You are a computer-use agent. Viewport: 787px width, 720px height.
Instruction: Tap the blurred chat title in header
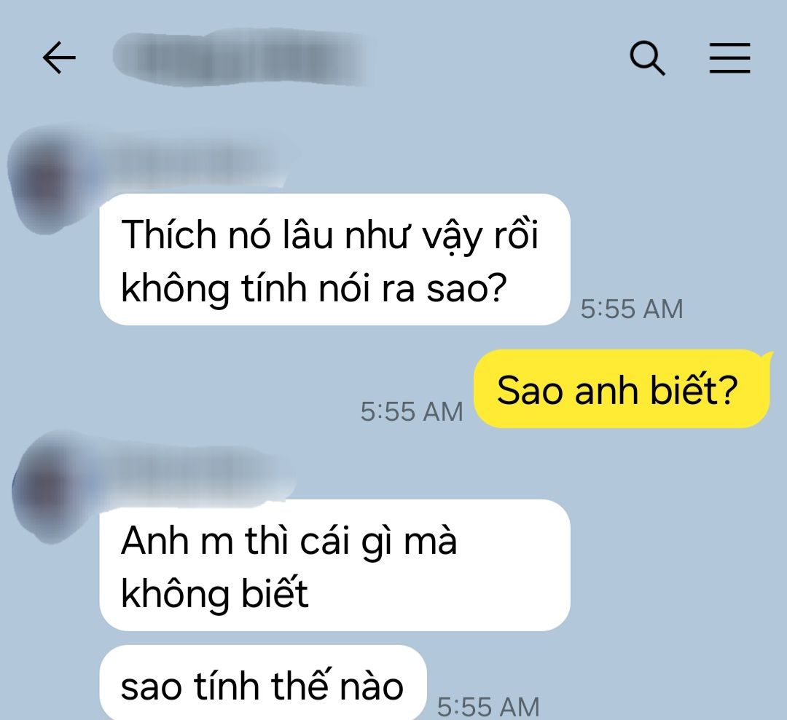pos(241,59)
